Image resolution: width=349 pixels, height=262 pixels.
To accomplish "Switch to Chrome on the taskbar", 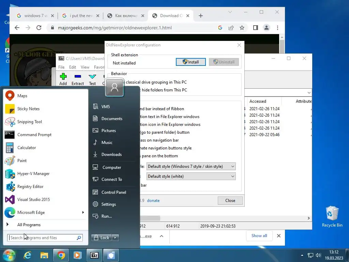I will coord(61,255).
